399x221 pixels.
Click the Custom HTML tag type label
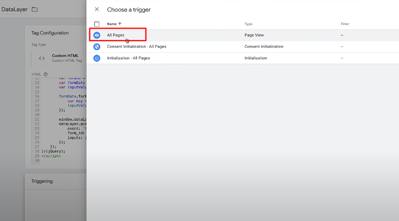coord(65,56)
